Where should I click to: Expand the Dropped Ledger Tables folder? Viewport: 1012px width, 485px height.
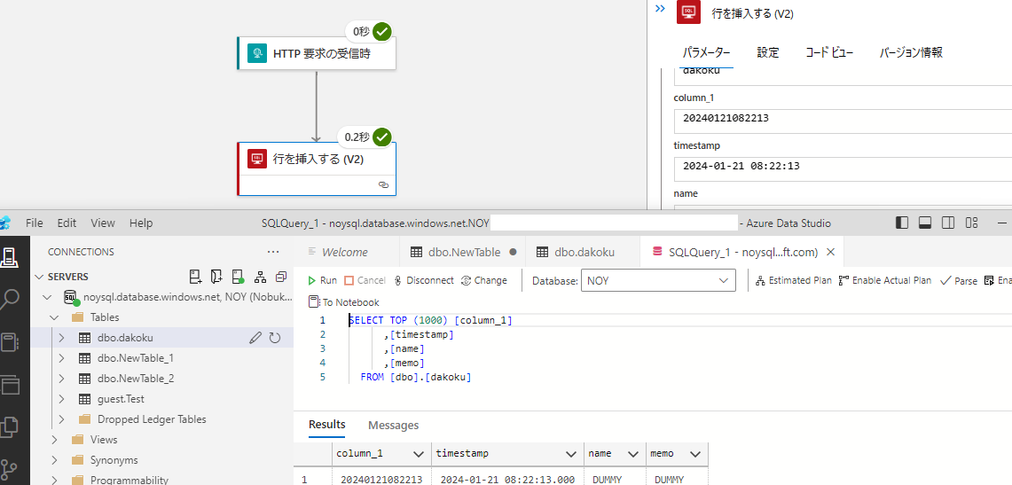coord(61,419)
